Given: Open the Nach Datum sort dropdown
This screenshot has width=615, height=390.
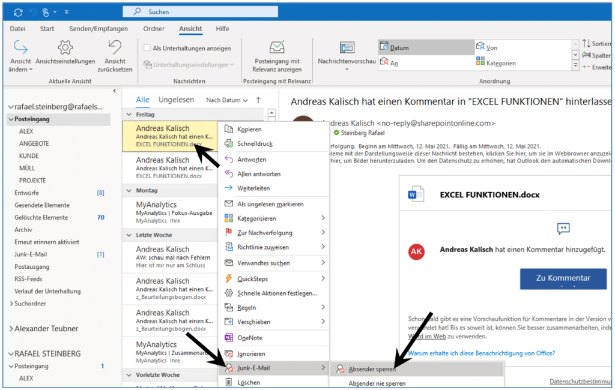Looking at the screenshot, I should click(x=226, y=100).
